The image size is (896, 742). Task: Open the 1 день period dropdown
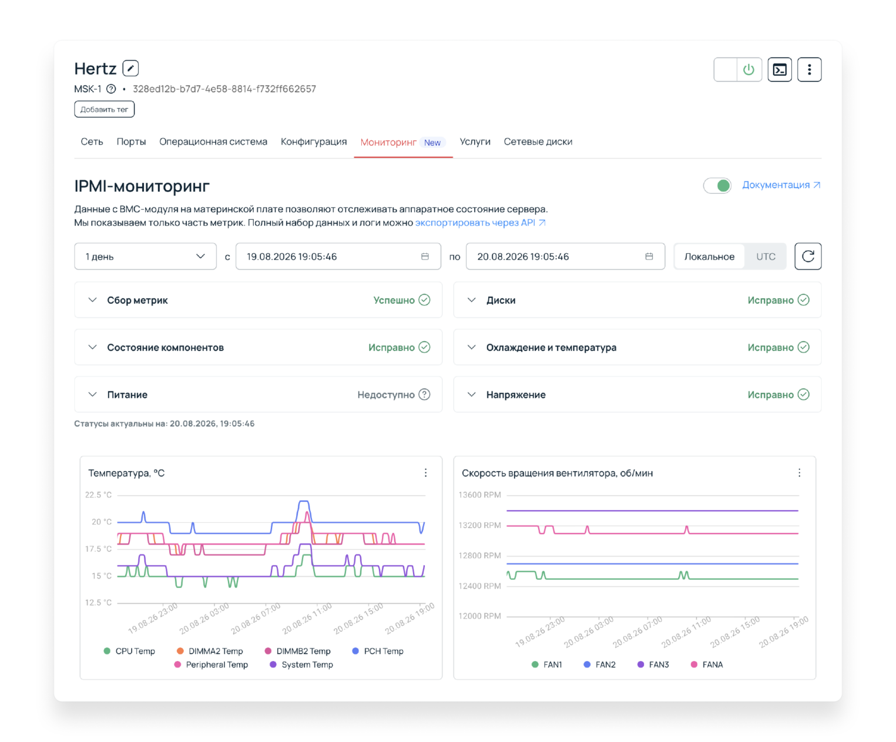(145, 257)
